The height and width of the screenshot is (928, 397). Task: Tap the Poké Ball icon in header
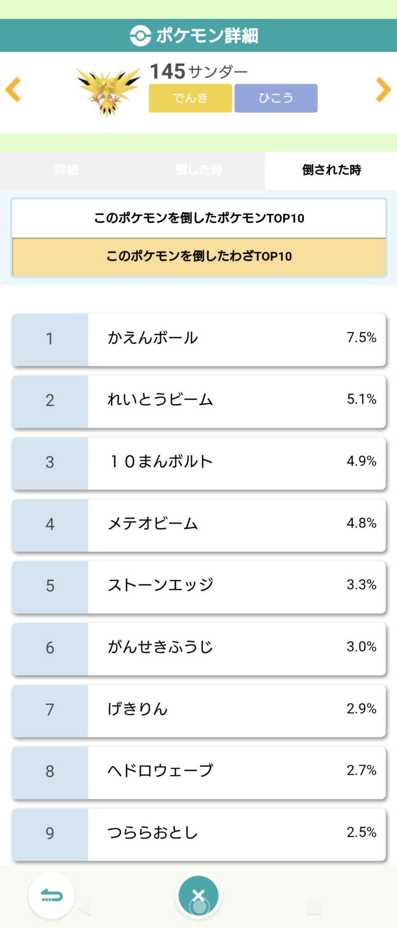140,35
